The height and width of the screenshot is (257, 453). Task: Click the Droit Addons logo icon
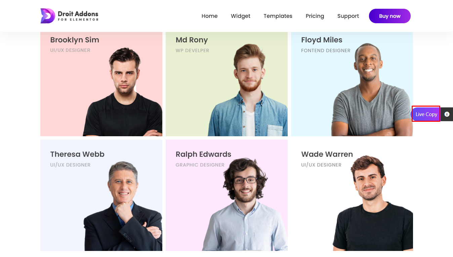(48, 16)
